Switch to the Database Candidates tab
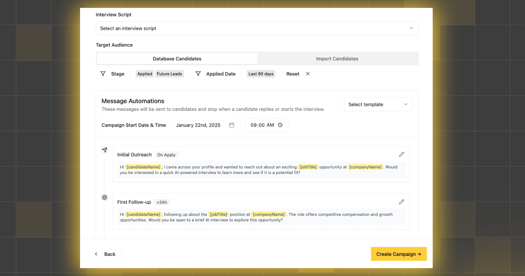The height and width of the screenshot is (276, 525). click(177, 59)
